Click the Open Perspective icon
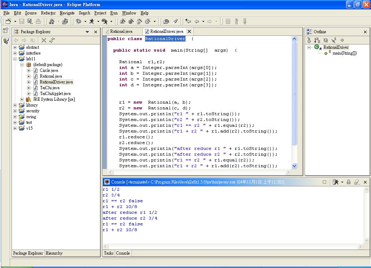371x268 pixels. [x=6, y=31]
